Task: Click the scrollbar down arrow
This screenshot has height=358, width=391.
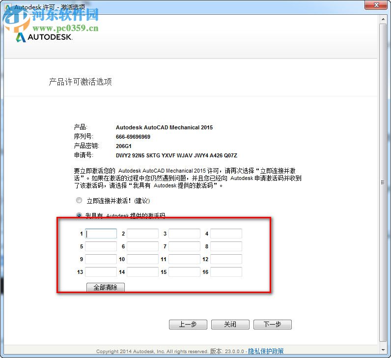Action: point(383,350)
